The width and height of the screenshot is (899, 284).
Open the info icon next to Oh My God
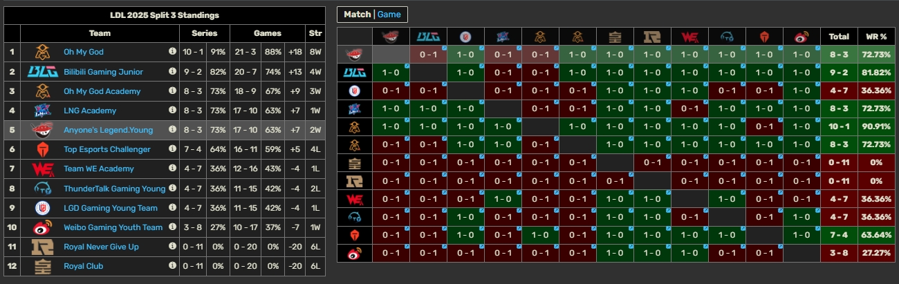pos(172,52)
